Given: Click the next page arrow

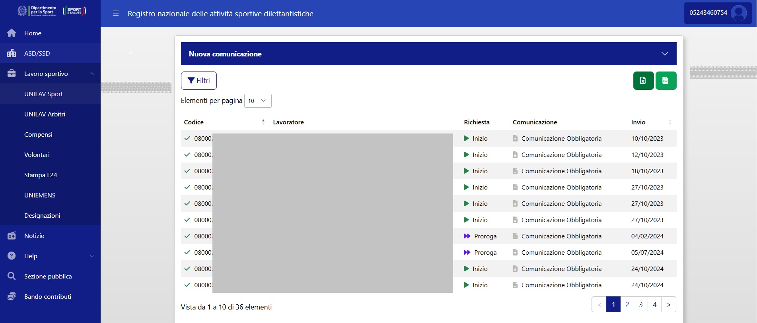Looking at the screenshot, I should coord(668,305).
